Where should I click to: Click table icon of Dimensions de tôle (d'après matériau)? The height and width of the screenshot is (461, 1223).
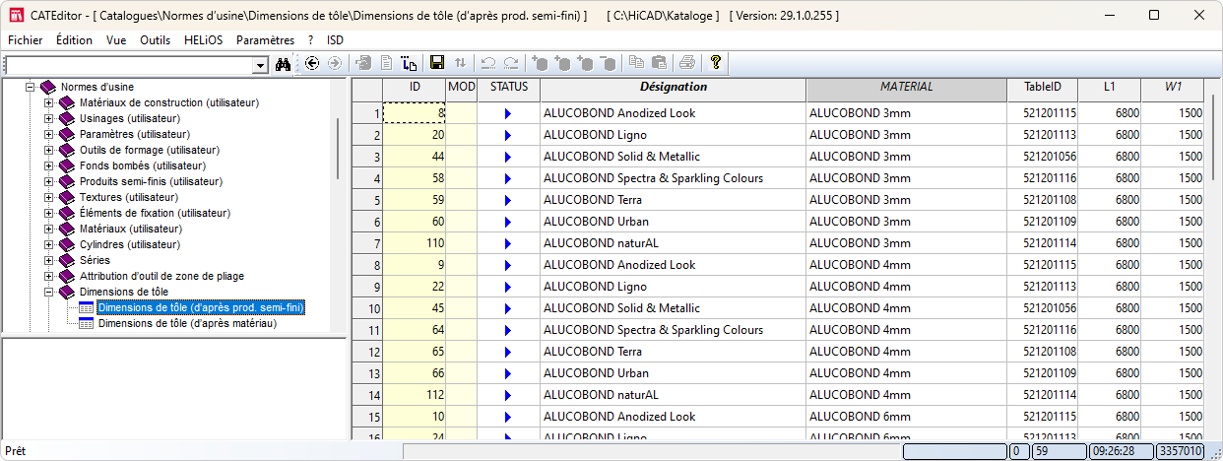click(86, 323)
